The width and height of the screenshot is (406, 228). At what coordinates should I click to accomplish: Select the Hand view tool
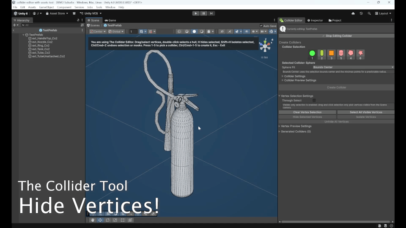point(93,220)
